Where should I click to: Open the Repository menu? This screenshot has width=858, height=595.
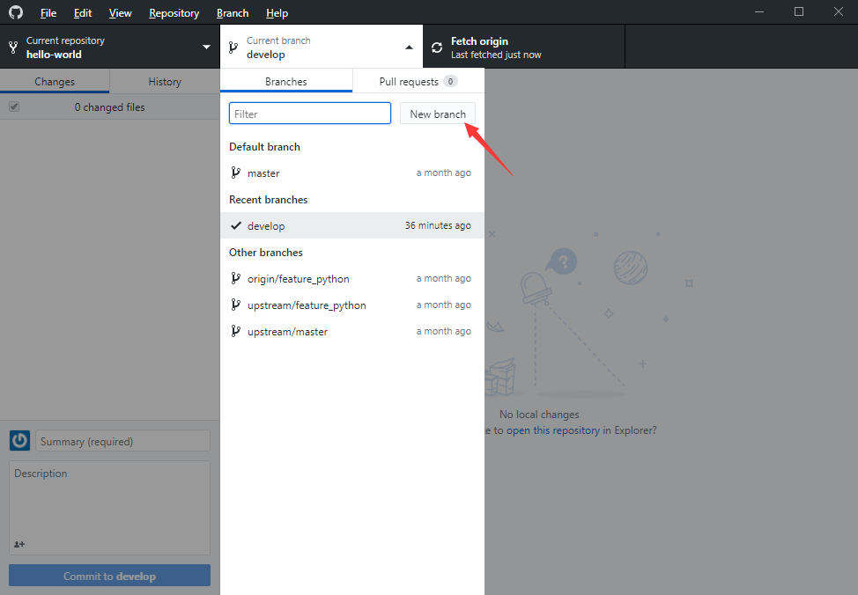(x=174, y=12)
